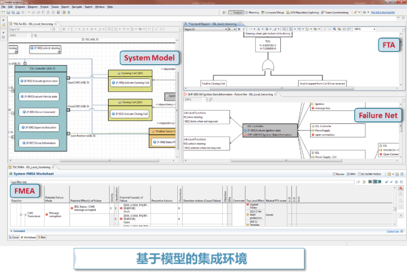Switch to the Planning perspective
The width and height of the screenshot is (407, 277).
click(x=252, y=13)
